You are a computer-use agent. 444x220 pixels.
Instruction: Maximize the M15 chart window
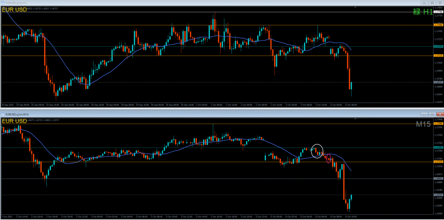(432, 114)
